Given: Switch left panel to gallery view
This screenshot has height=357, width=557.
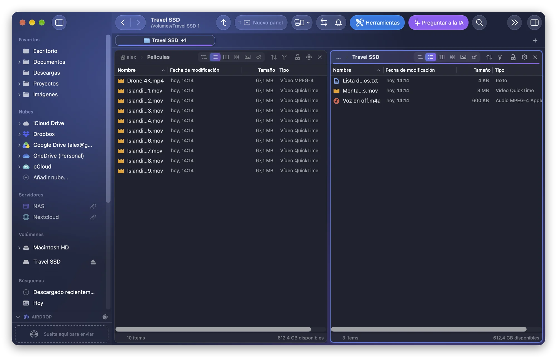Looking at the screenshot, I should tap(248, 57).
